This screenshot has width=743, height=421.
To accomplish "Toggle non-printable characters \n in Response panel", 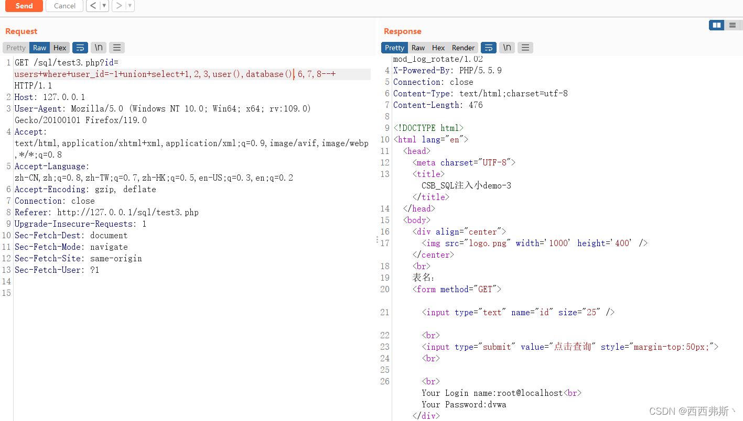I will (x=507, y=48).
